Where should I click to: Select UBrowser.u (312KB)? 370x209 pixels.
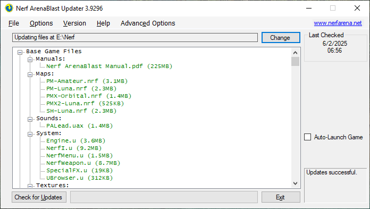[80, 178]
